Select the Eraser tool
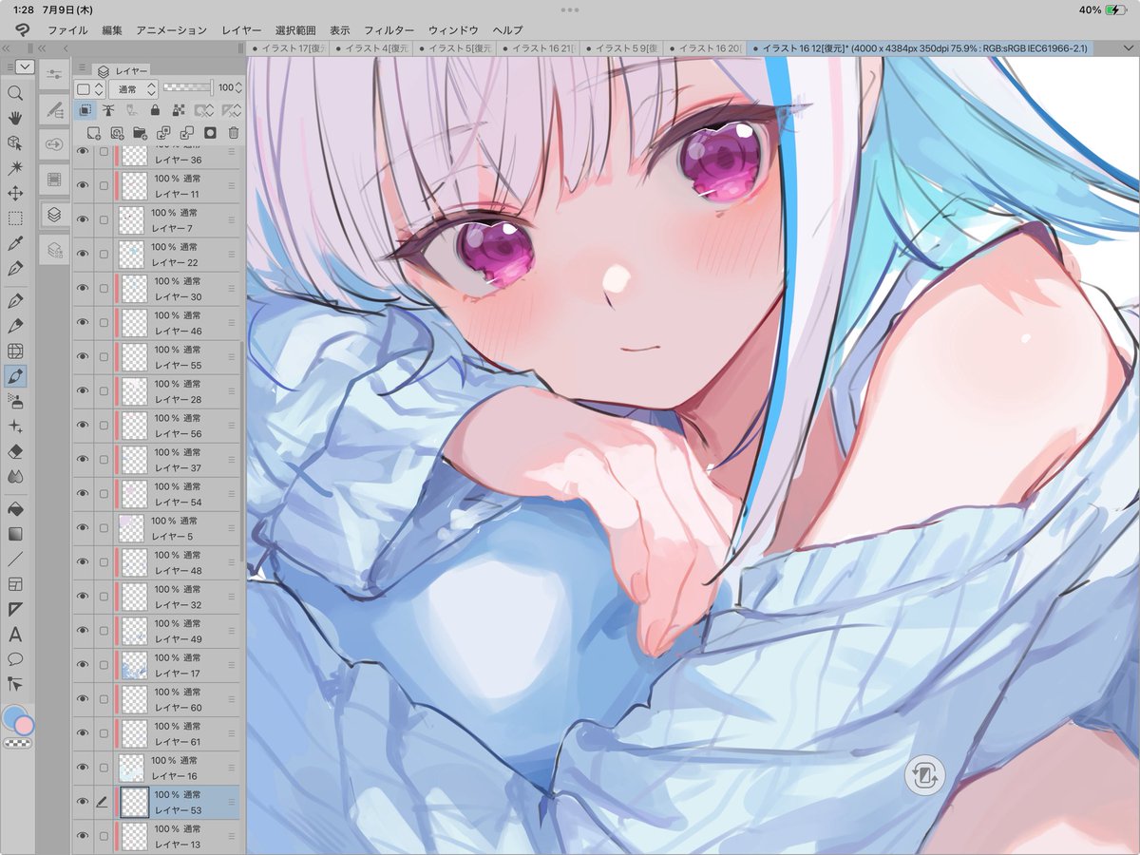The image size is (1140, 855). point(15,451)
